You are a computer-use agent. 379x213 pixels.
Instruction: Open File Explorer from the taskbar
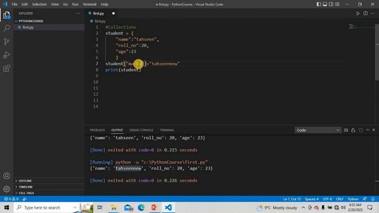113,208
